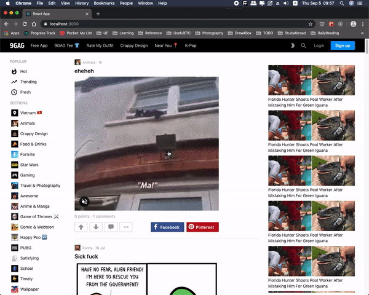This screenshot has width=369, height=295.
Task: Reload the localhost page
Action: pyautogui.click(x=25, y=24)
